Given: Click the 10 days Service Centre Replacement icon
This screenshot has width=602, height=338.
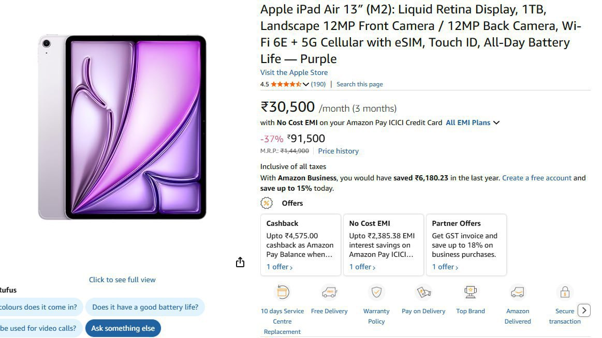Looking at the screenshot, I should pos(282,293).
